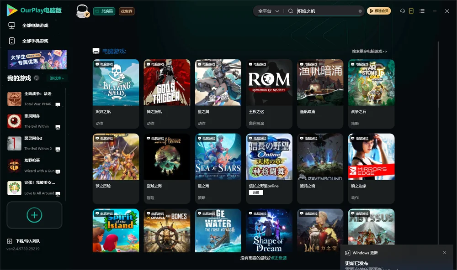Click the 点击反馈 feedback link
The height and width of the screenshot is (270, 457).
[x=279, y=258]
